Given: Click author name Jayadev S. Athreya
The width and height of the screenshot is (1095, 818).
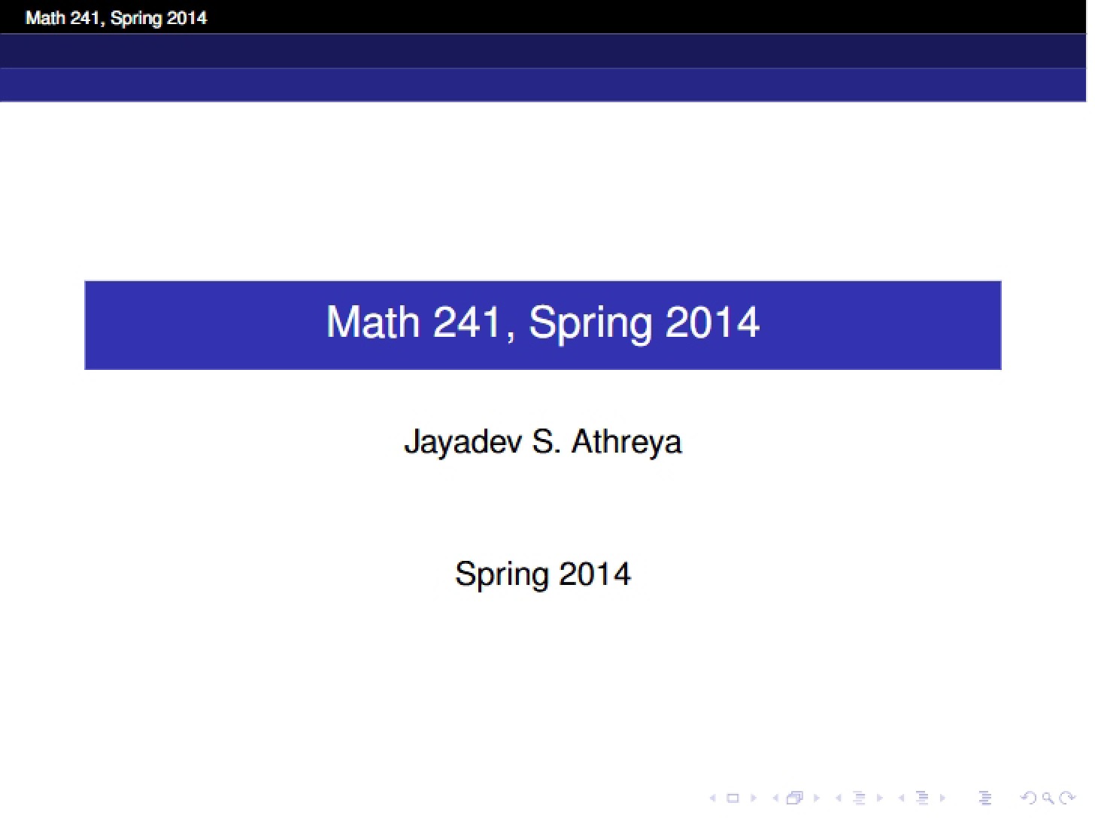Looking at the screenshot, I should 542,442.
